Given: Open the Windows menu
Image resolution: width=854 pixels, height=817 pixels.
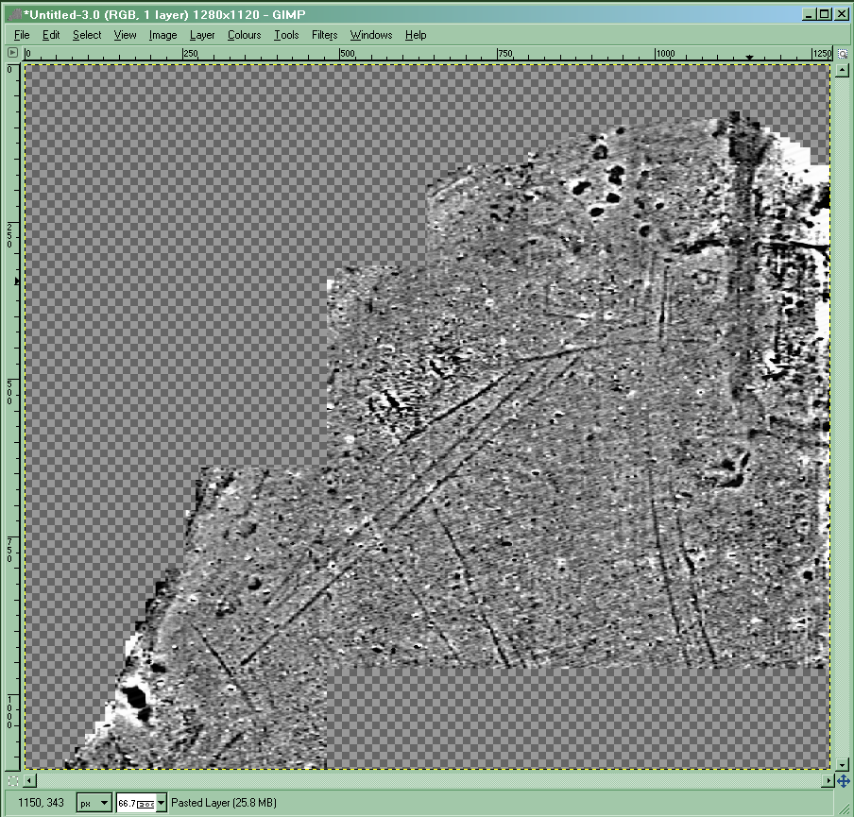Looking at the screenshot, I should [371, 35].
